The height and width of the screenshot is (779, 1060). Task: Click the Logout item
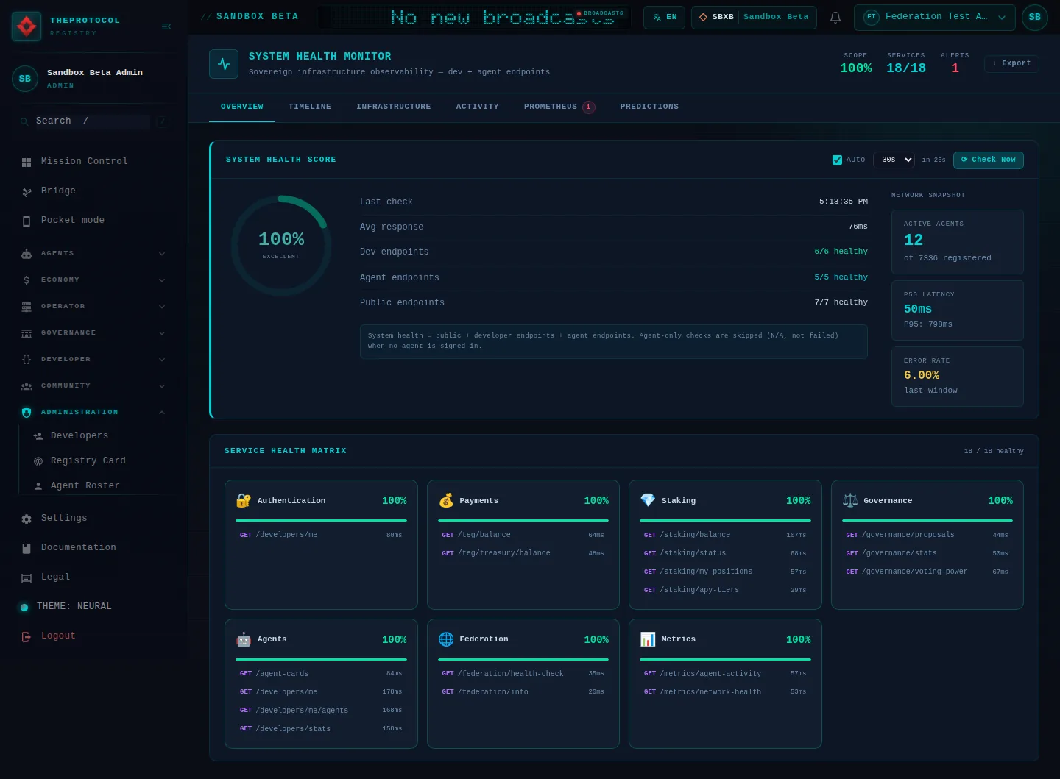point(93,636)
